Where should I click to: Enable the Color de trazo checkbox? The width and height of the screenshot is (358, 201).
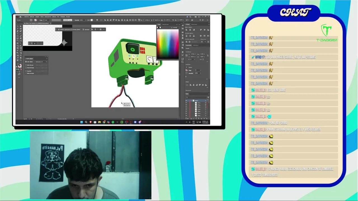click(26, 65)
